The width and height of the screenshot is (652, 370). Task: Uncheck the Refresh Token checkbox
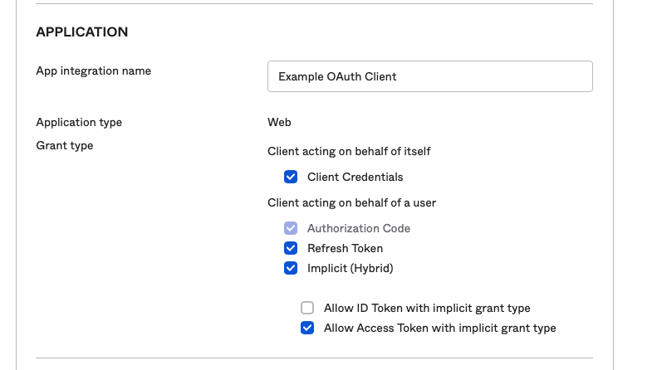(291, 248)
